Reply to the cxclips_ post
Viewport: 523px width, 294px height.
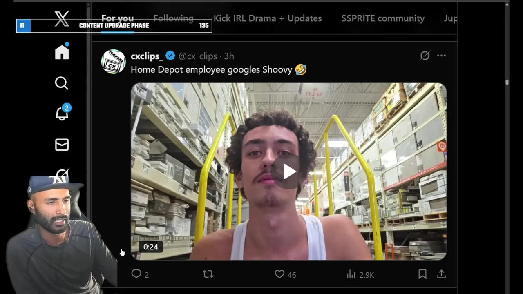click(140, 274)
